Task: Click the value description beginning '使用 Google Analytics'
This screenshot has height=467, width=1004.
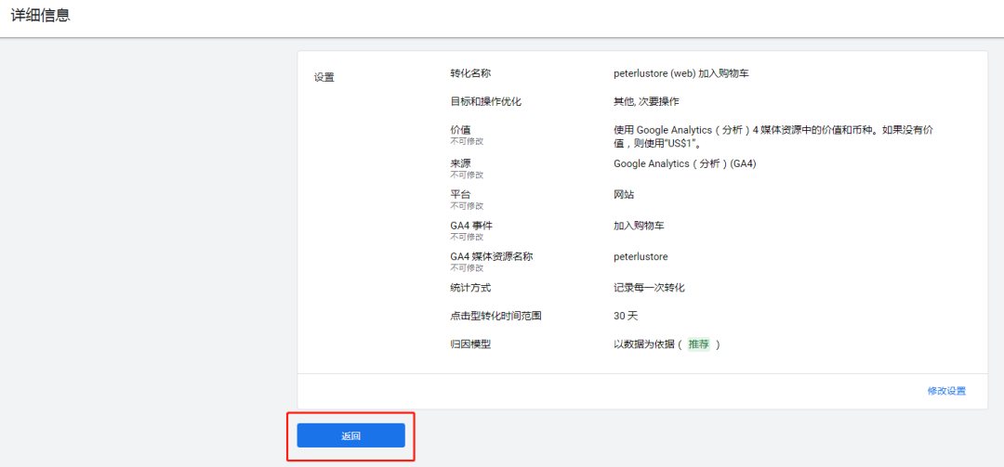Action: [x=773, y=136]
